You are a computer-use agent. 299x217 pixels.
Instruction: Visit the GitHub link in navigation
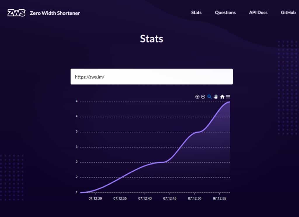click(288, 12)
